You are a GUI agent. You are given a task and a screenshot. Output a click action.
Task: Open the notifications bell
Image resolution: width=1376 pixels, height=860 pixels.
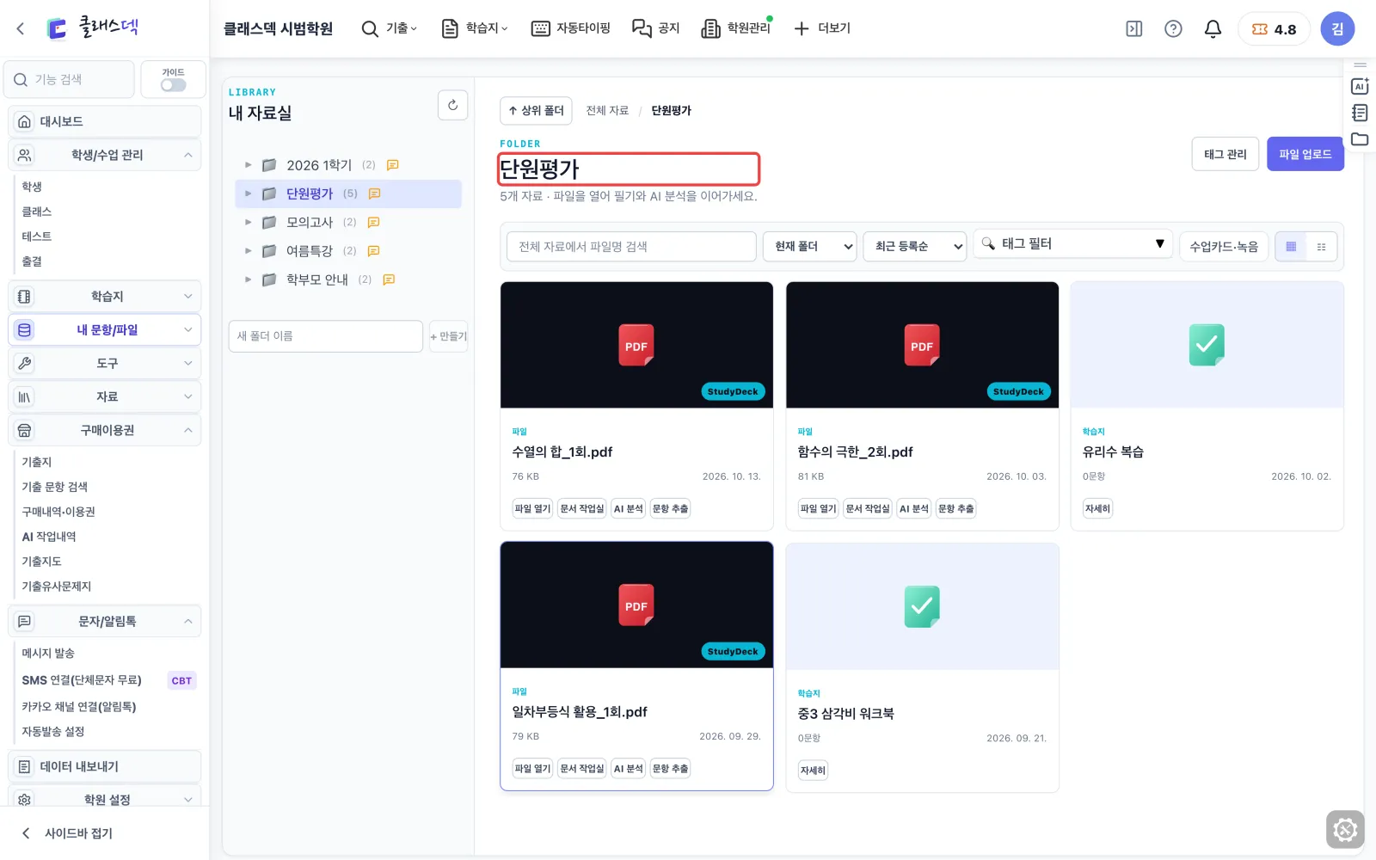pos(1213,28)
